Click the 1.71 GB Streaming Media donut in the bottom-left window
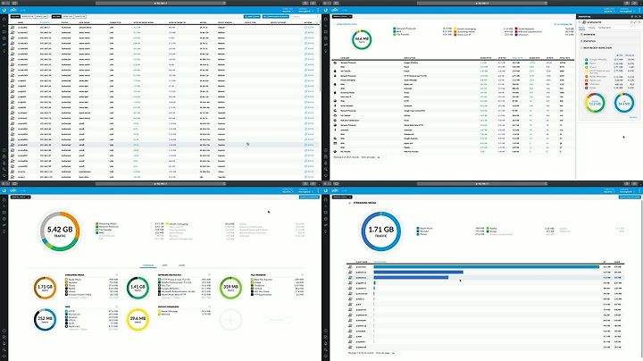 (45, 288)
